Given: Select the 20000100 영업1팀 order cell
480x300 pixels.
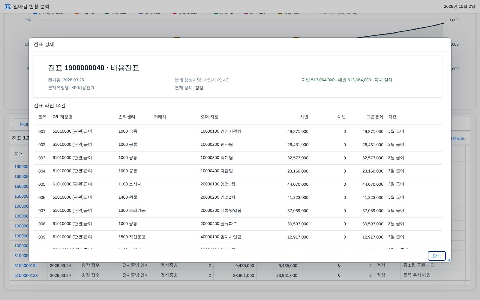Looking at the screenshot, I should pyautogui.click(x=218, y=184).
